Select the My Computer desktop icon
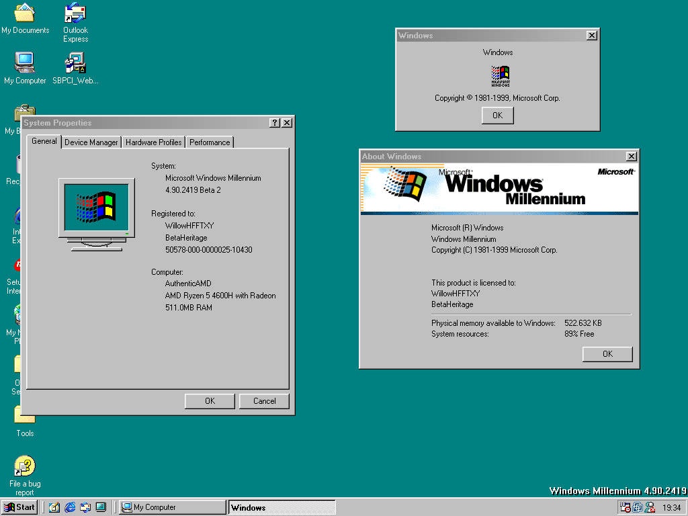The width and height of the screenshot is (688, 516). 25,69
